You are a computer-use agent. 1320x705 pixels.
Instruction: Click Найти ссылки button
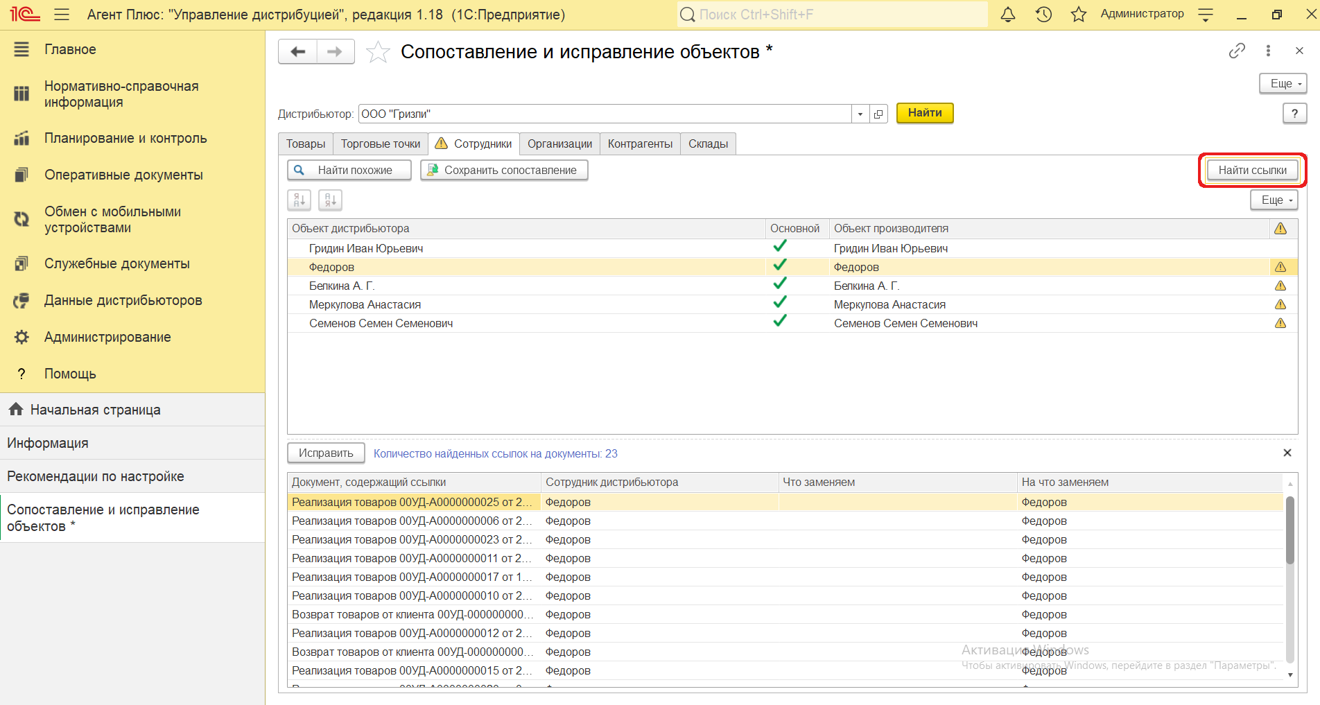tap(1253, 171)
